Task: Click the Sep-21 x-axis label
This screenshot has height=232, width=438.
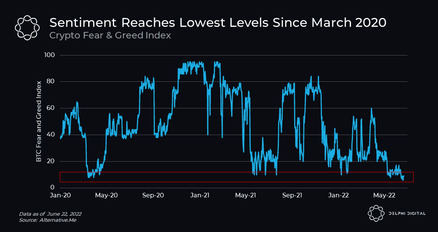Action: tap(292, 195)
